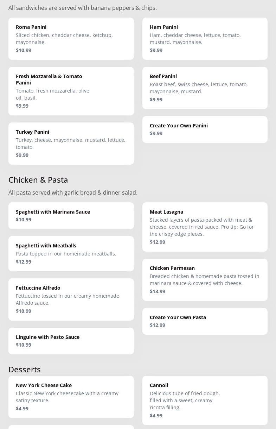Click the Chicken Parmesan description text

coord(204,280)
